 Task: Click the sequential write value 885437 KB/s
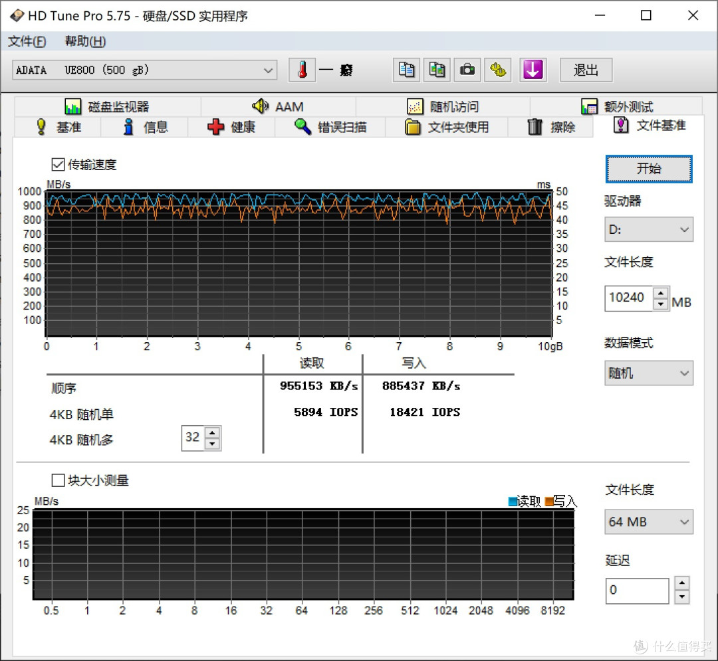pyautogui.click(x=421, y=385)
